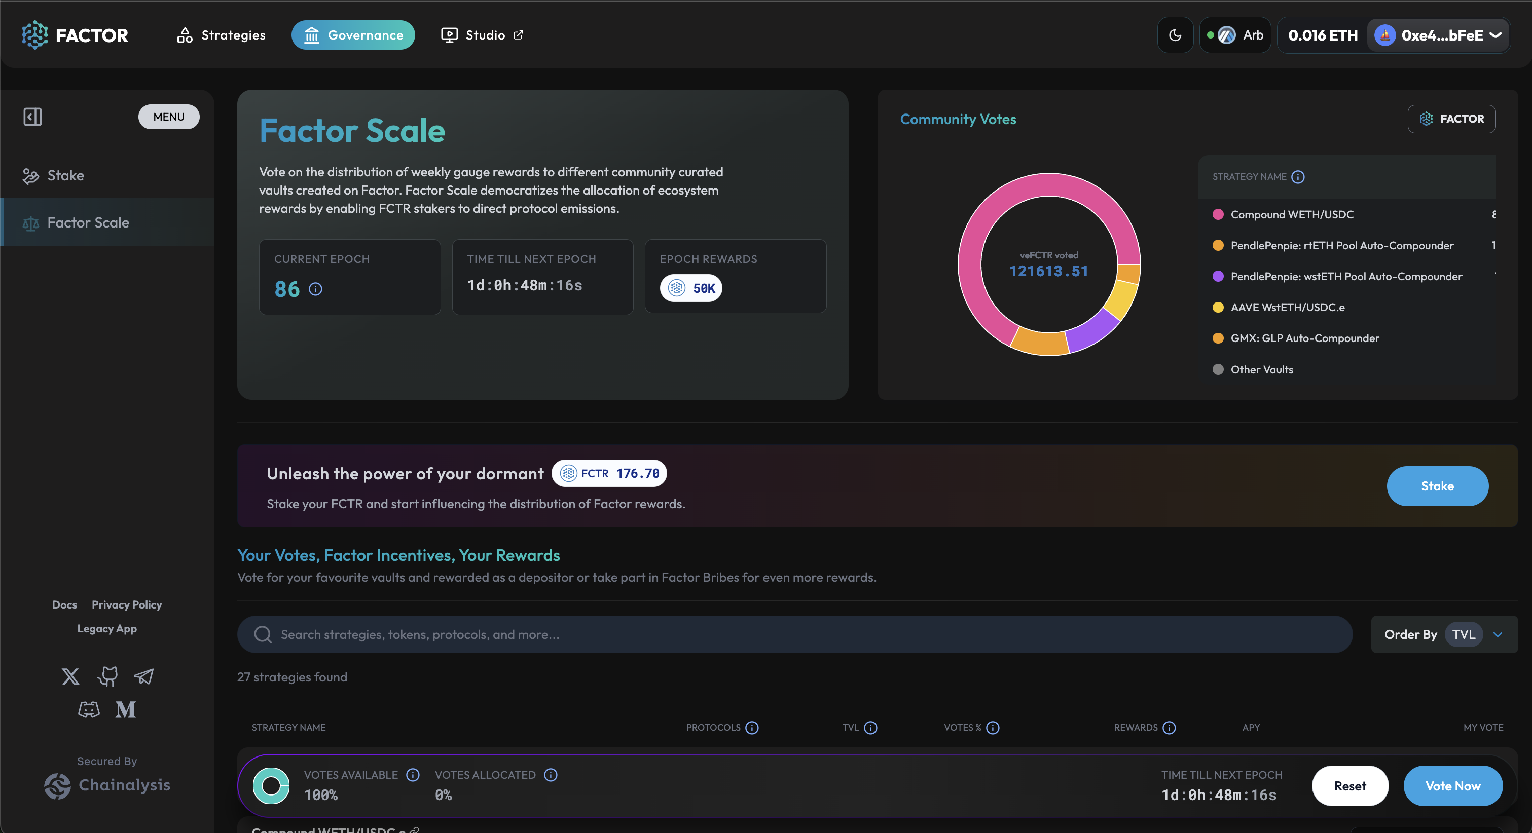Open Medium social icon
This screenshot has width=1532, height=833.
[126, 709]
